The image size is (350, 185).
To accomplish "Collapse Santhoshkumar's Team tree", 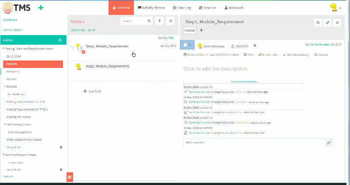I will pyautogui.click(x=3, y=155).
